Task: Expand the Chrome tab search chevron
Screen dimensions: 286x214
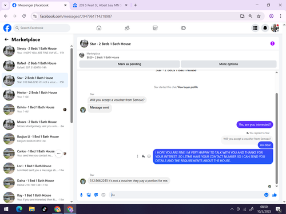Action: 5,5
